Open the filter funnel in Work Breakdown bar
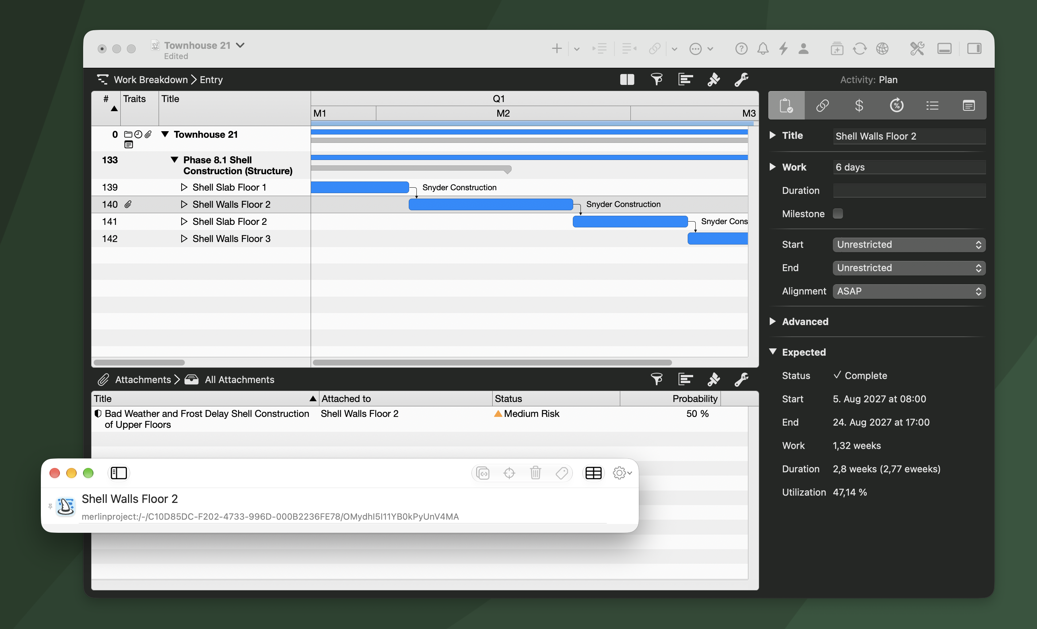The height and width of the screenshot is (629, 1037). [657, 79]
